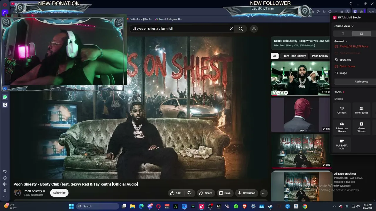
Task: Open the vevo video thumbnail with 25:37 duration
Action: (300, 79)
